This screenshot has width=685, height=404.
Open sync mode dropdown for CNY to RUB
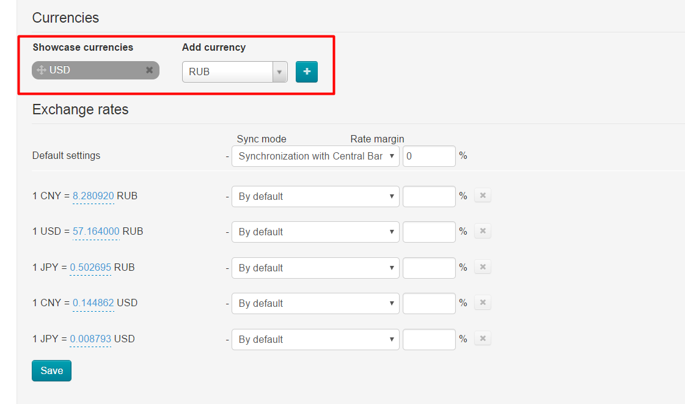315,197
